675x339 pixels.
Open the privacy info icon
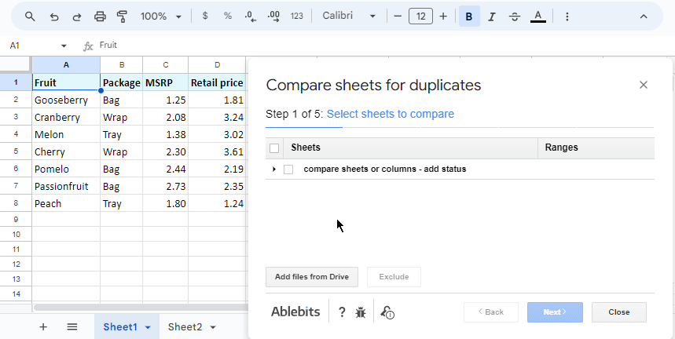[x=387, y=312]
